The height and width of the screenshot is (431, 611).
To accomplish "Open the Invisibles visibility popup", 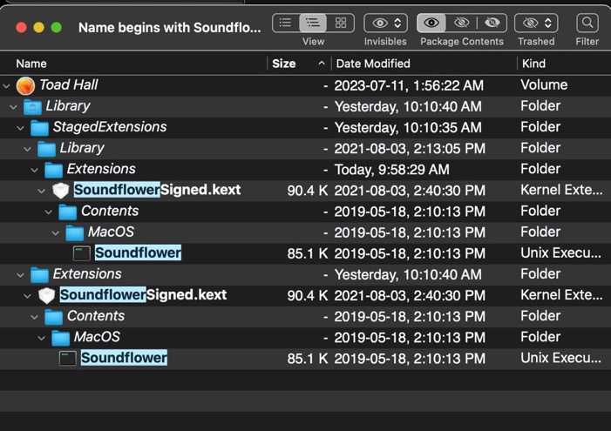I will [x=386, y=23].
